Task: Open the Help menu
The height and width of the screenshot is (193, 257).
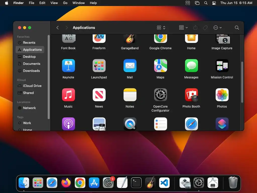Action: click(x=93, y=3)
